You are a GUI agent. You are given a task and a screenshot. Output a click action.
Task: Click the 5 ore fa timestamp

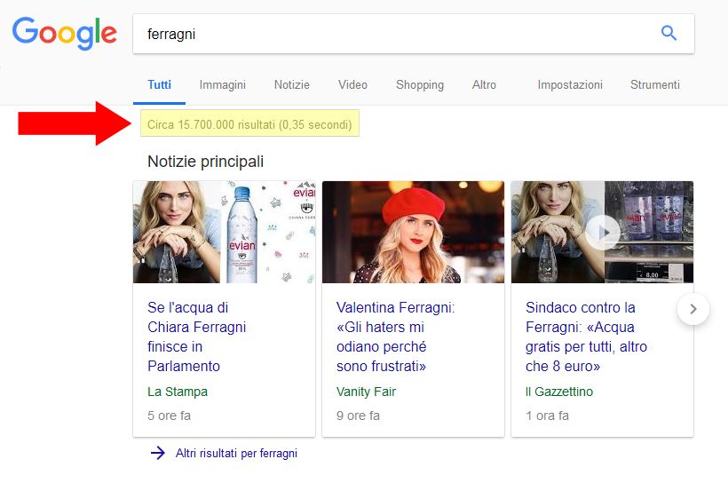coord(169,416)
